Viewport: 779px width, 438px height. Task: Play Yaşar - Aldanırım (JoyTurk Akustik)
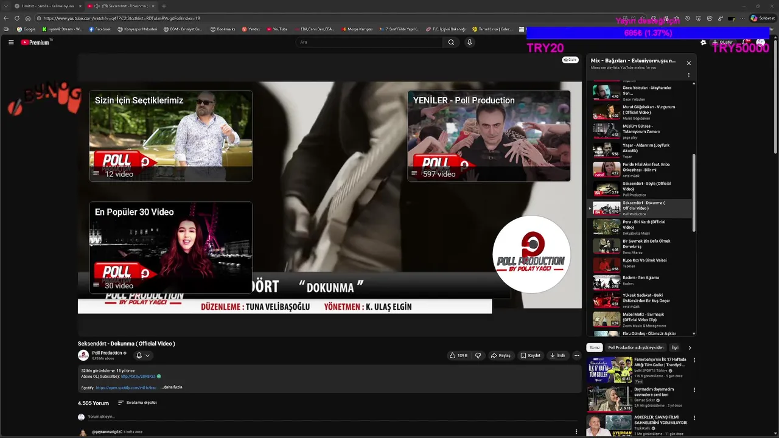coord(639,150)
